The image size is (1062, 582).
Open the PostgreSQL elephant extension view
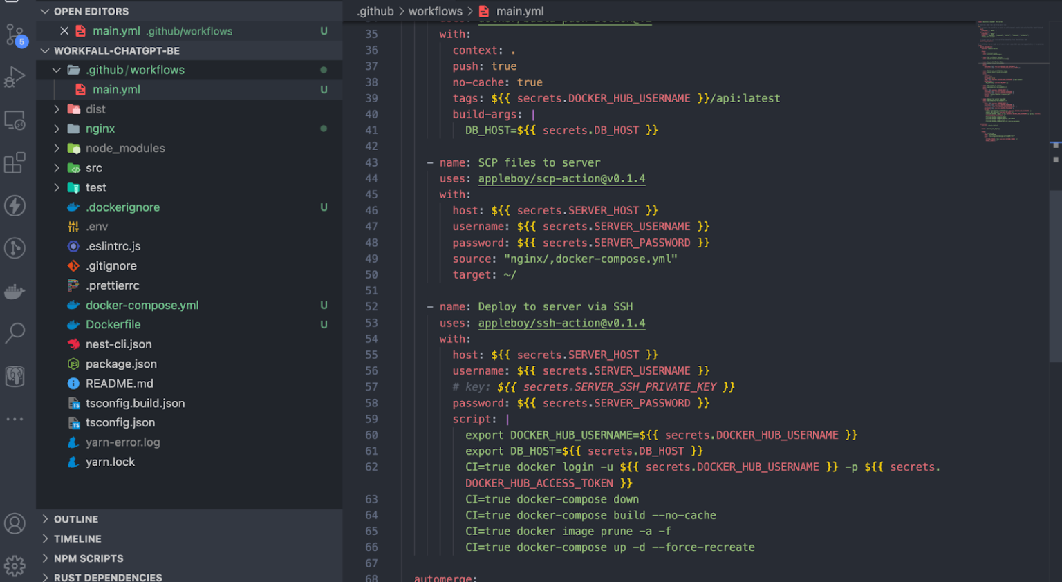click(15, 376)
